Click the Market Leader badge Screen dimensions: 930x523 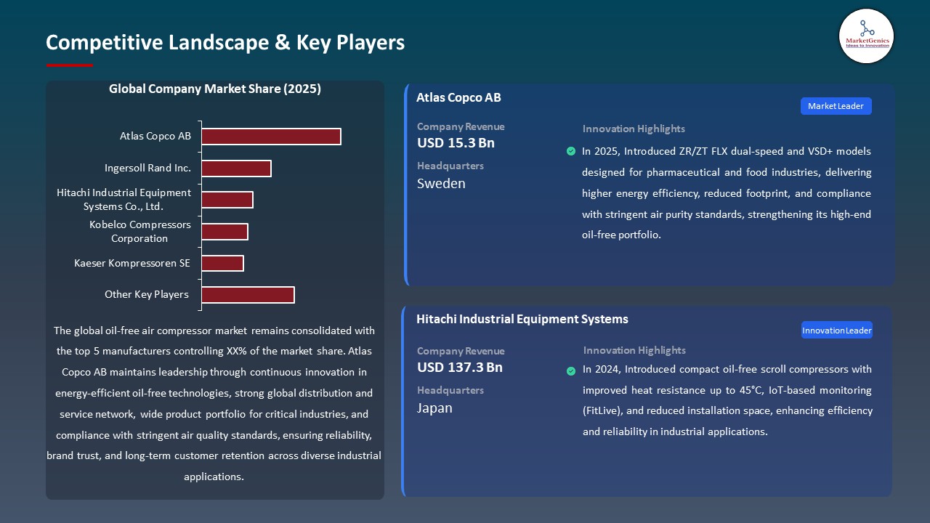(836, 106)
